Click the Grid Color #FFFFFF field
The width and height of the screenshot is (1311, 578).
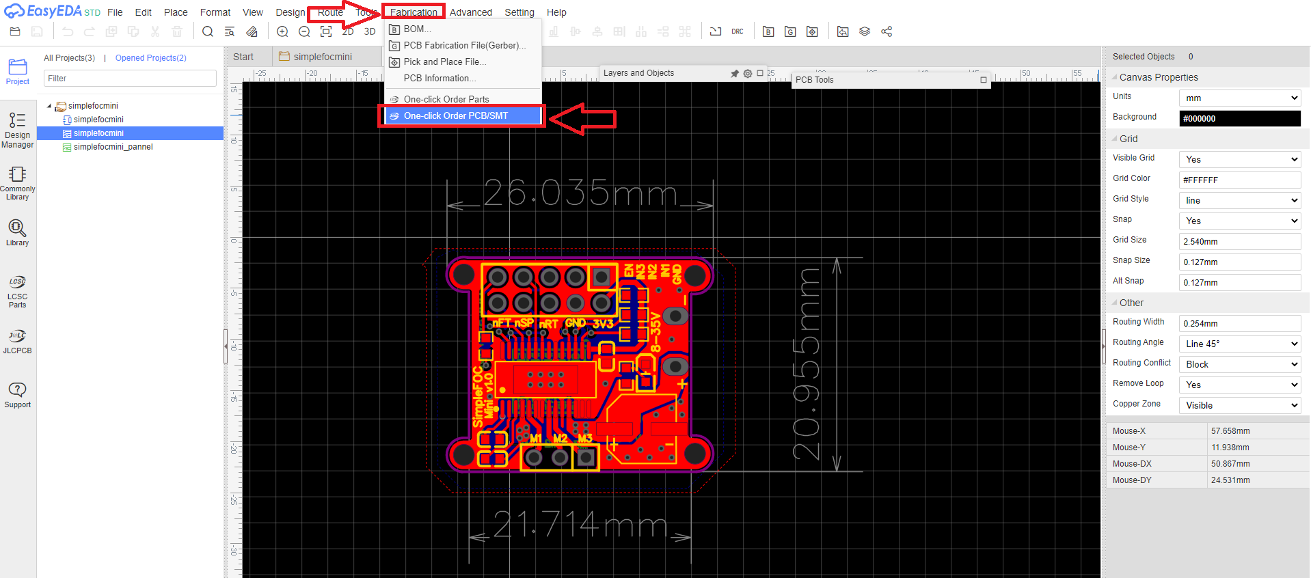pyautogui.click(x=1240, y=180)
